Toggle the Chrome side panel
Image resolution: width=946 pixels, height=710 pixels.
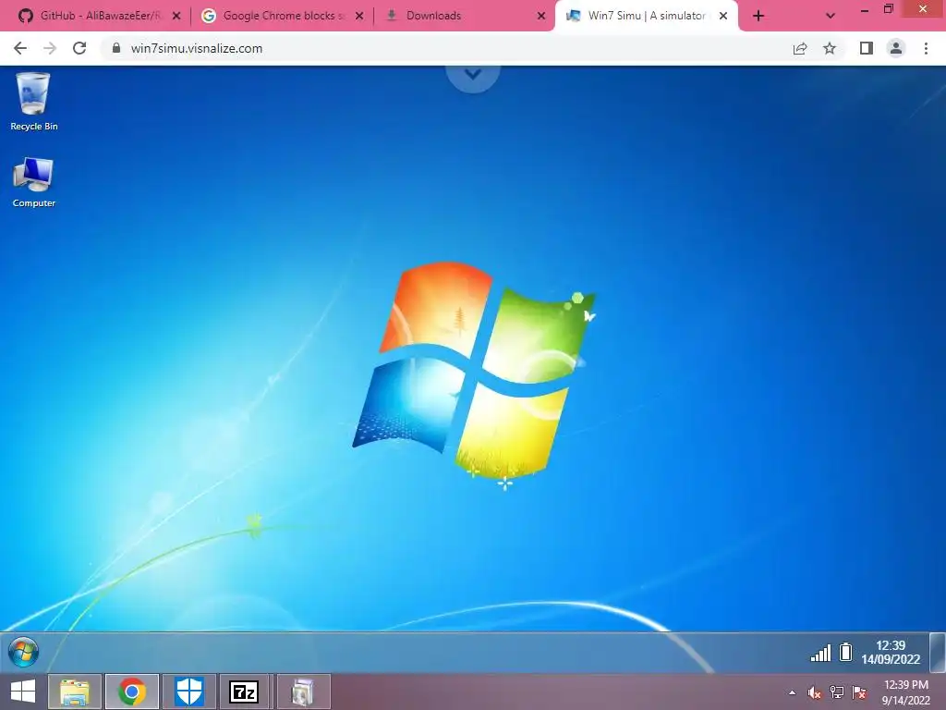867,48
